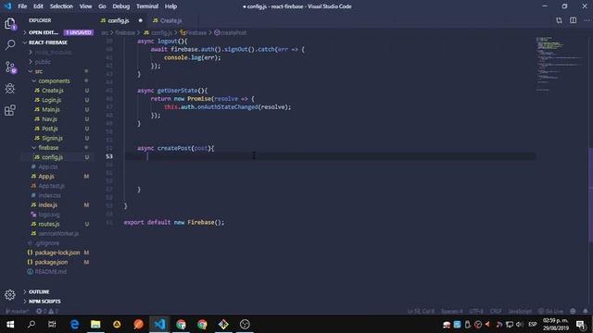This screenshot has height=333, width=593.
Task: Click the createPost breadcrumb segment
Action: pos(231,33)
